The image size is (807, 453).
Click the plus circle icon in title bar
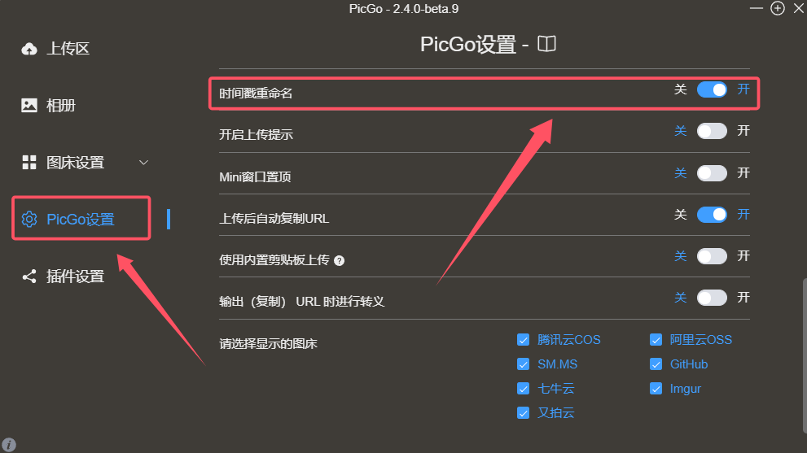point(778,8)
